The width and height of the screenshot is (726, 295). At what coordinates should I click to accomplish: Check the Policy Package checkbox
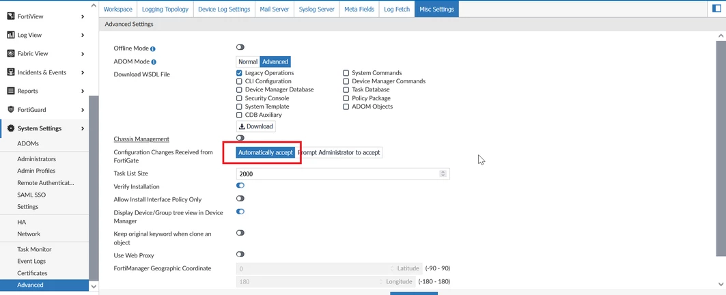pos(346,98)
